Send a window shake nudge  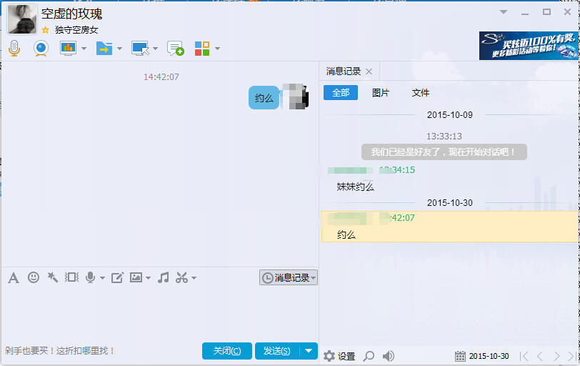(x=71, y=277)
